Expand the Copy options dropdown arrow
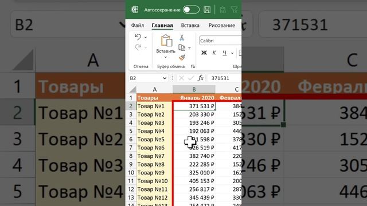 [189, 47]
